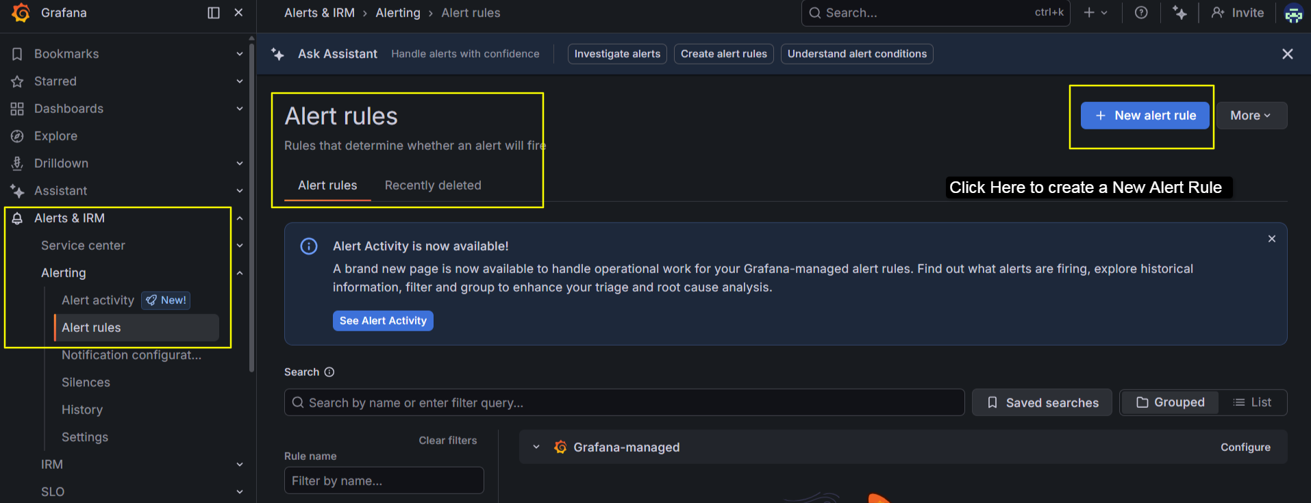The width and height of the screenshot is (1311, 503).
Task: Click Configure on Grafana-managed row
Action: [x=1245, y=447]
